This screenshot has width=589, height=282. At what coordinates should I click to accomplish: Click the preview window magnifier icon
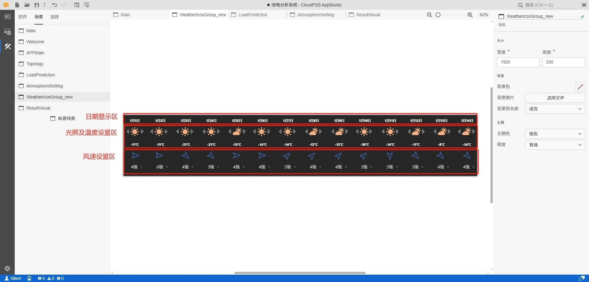coord(77,5)
